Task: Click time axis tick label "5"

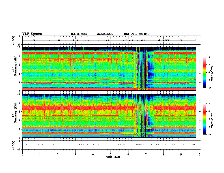Action: pos(111,154)
